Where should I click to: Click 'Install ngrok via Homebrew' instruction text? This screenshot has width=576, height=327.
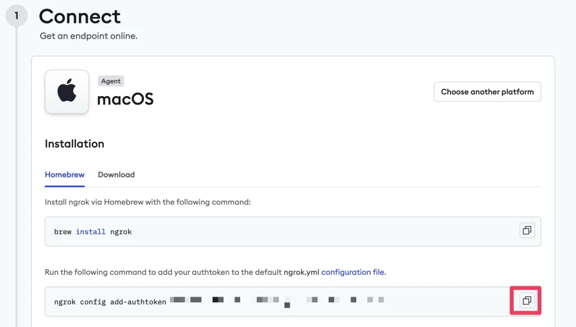148,202
